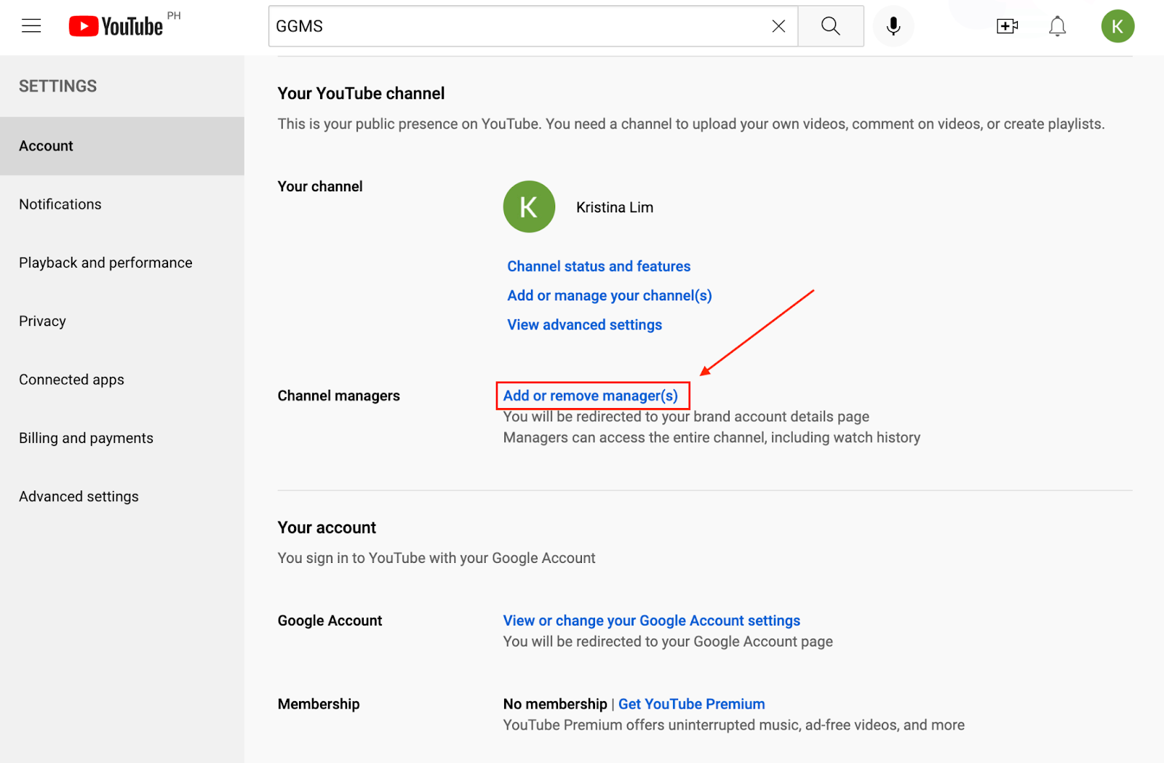This screenshot has height=763, width=1164.
Task: Open Playback and performance settings
Action: (122, 263)
